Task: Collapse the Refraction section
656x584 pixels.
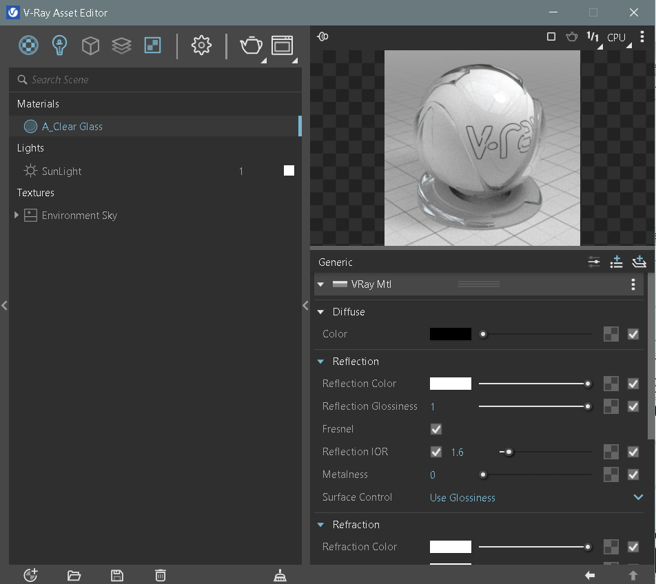Action: tap(320, 524)
